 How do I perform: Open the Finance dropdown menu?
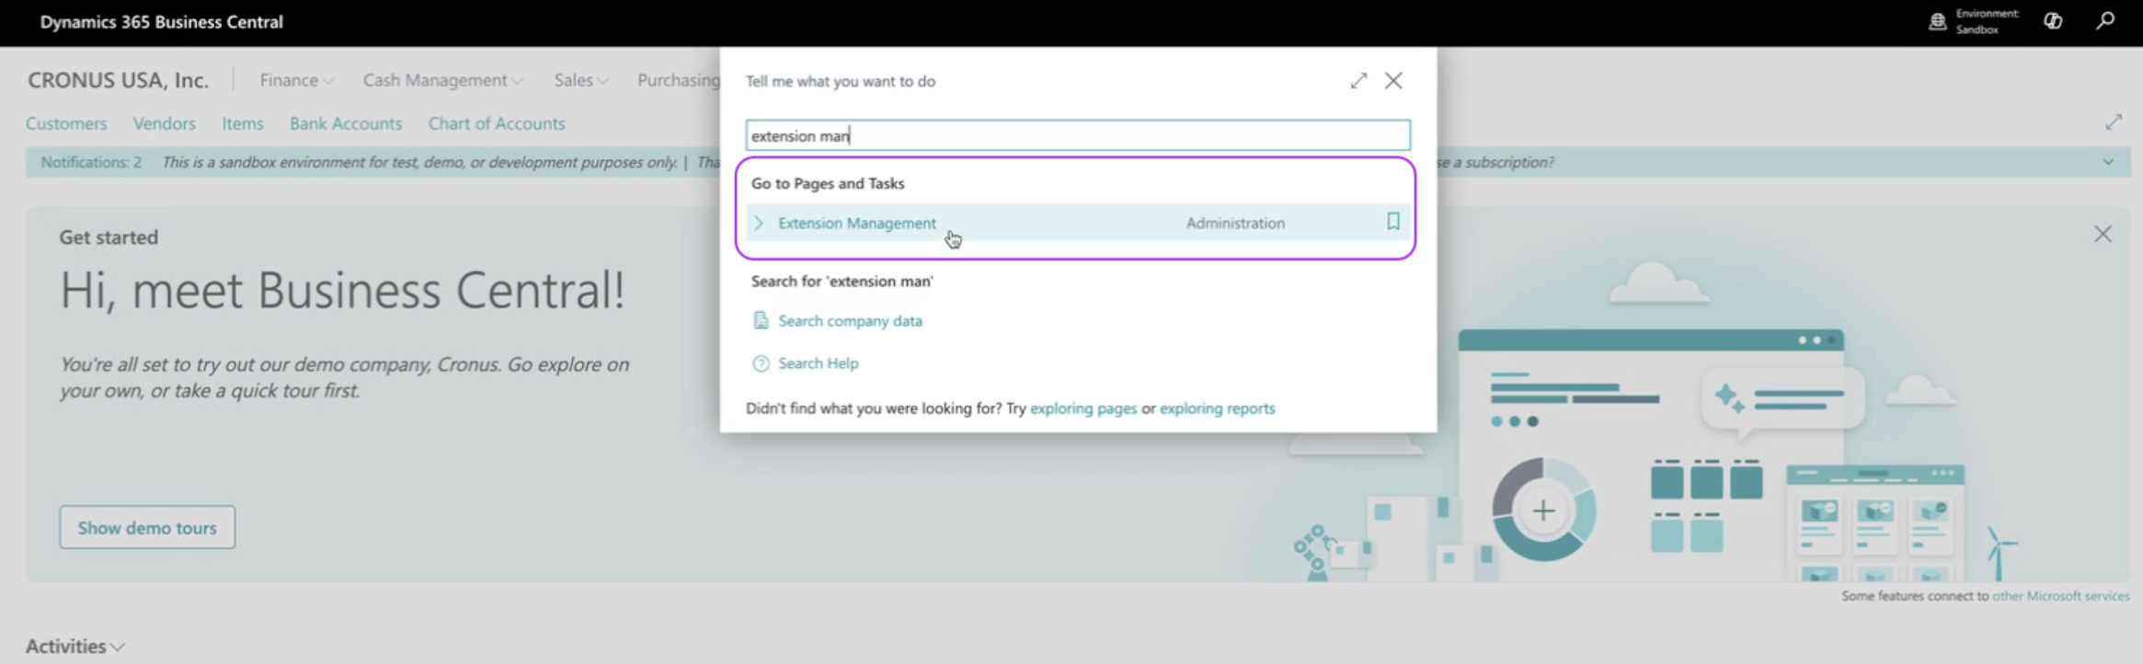point(296,80)
